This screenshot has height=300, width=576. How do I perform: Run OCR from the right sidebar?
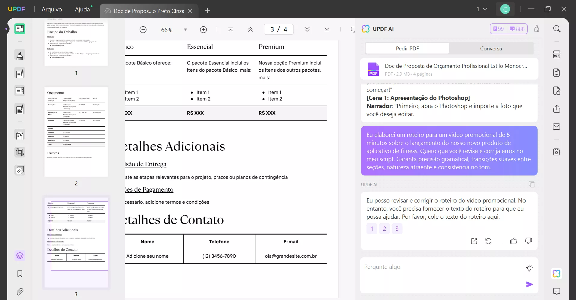pos(557,54)
